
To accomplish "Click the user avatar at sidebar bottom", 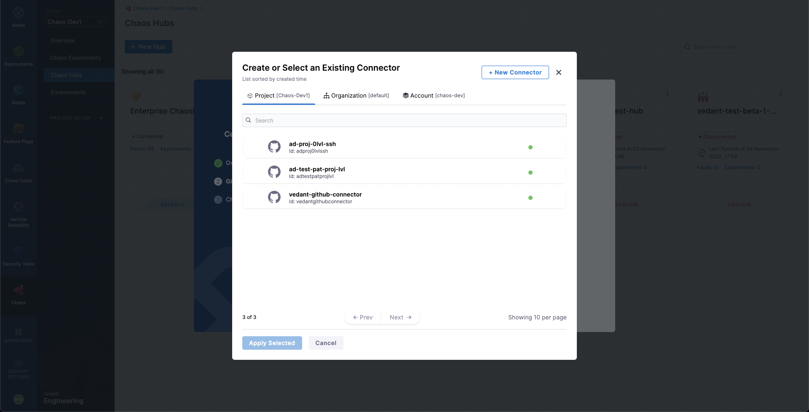I will pyautogui.click(x=18, y=399).
